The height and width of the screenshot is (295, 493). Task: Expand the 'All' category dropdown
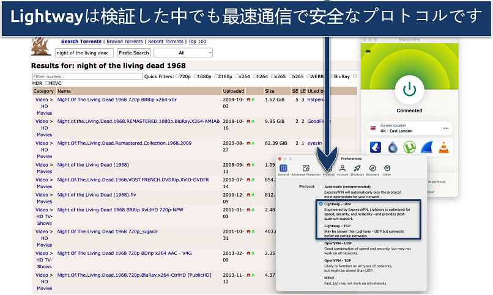(x=183, y=53)
